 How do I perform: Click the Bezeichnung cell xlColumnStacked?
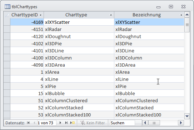pyautogui.click(x=149, y=108)
